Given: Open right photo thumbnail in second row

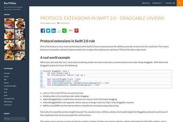Looking at the screenshot, I should pos(20,34).
